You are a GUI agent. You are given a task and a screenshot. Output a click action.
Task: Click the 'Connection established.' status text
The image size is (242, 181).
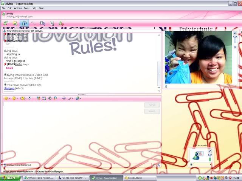(19, 165)
